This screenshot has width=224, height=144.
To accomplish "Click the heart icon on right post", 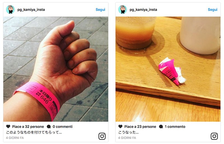I will point(120,126).
